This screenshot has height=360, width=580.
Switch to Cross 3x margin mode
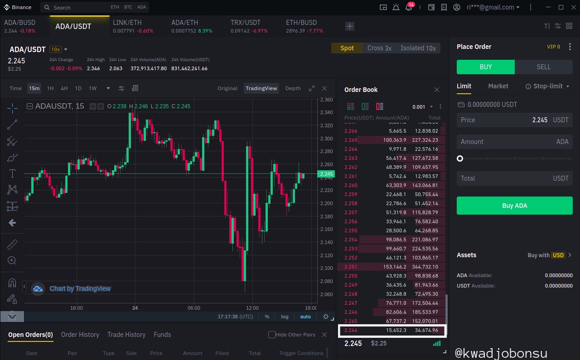(x=379, y=48)
